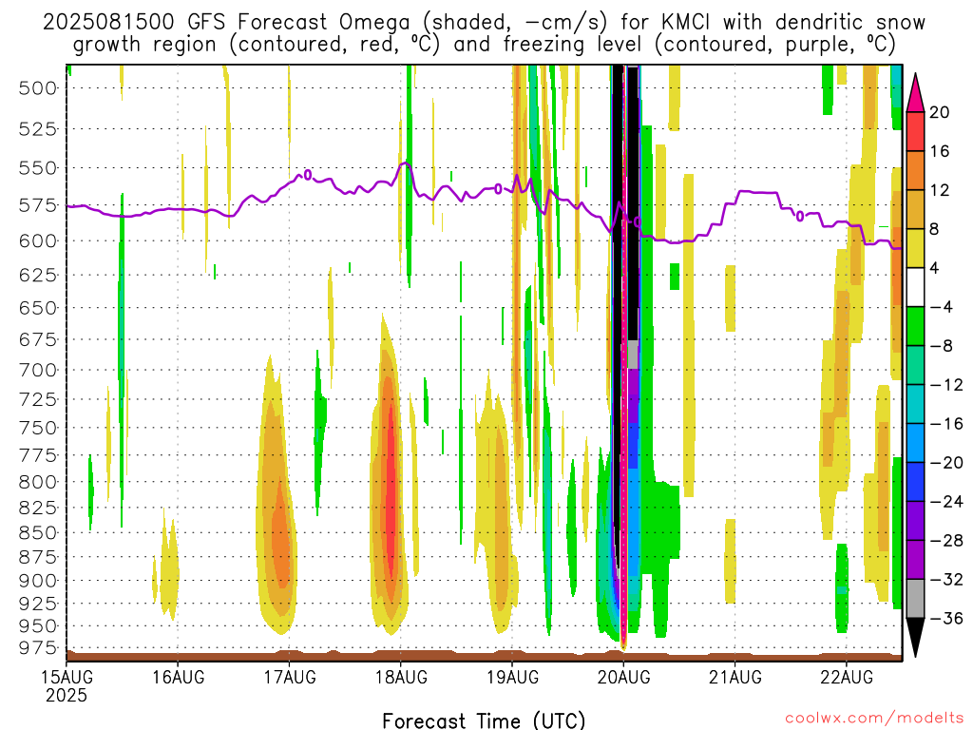Click the purple 0 label near 17AUG
This screenshot has width=973, height=730.
pos(308,176)
